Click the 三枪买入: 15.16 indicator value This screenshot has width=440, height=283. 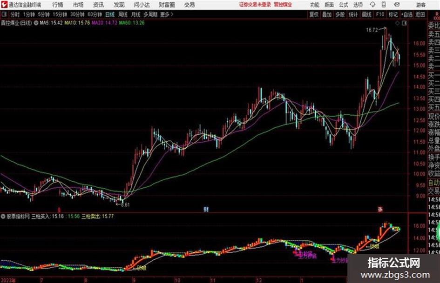tap(47, 216)
